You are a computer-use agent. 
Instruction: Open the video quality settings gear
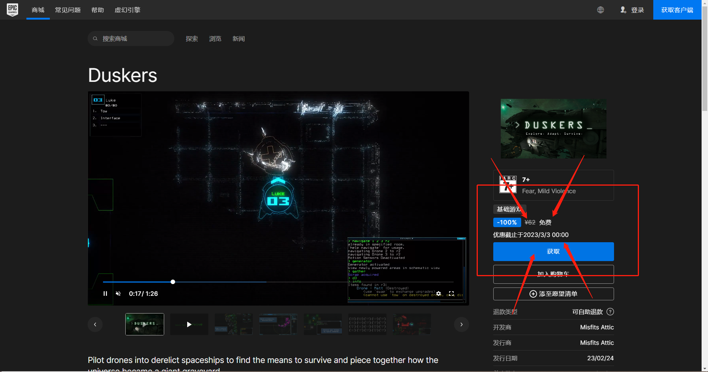coord(439,294)
